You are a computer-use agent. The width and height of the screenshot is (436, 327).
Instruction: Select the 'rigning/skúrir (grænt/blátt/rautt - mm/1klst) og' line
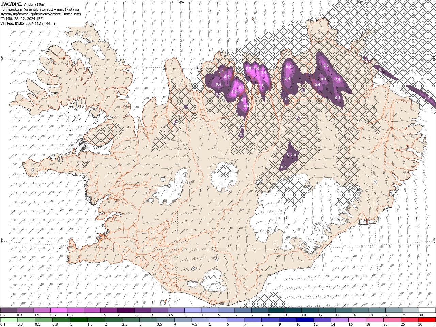point(40,9)
